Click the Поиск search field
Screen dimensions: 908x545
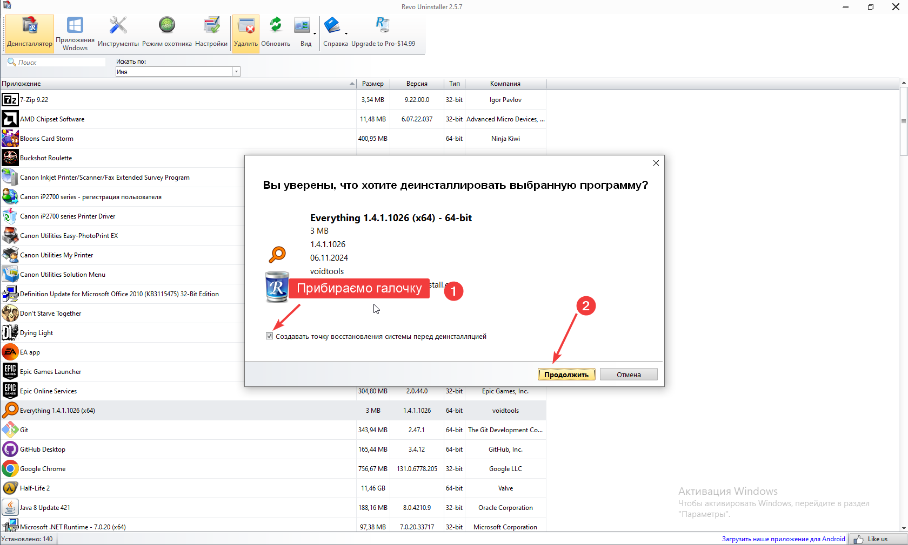[x=57, y=63]
